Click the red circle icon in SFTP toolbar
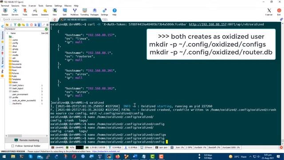Screen dimensions: 284x160 (x=32, y=25)
